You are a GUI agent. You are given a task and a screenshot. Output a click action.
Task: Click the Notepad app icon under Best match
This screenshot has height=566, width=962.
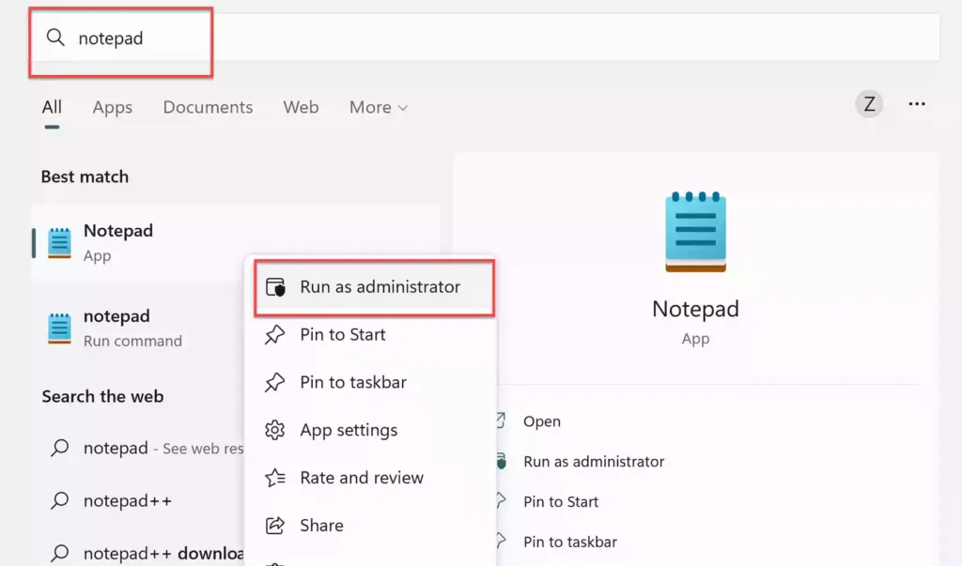(59, 243)
